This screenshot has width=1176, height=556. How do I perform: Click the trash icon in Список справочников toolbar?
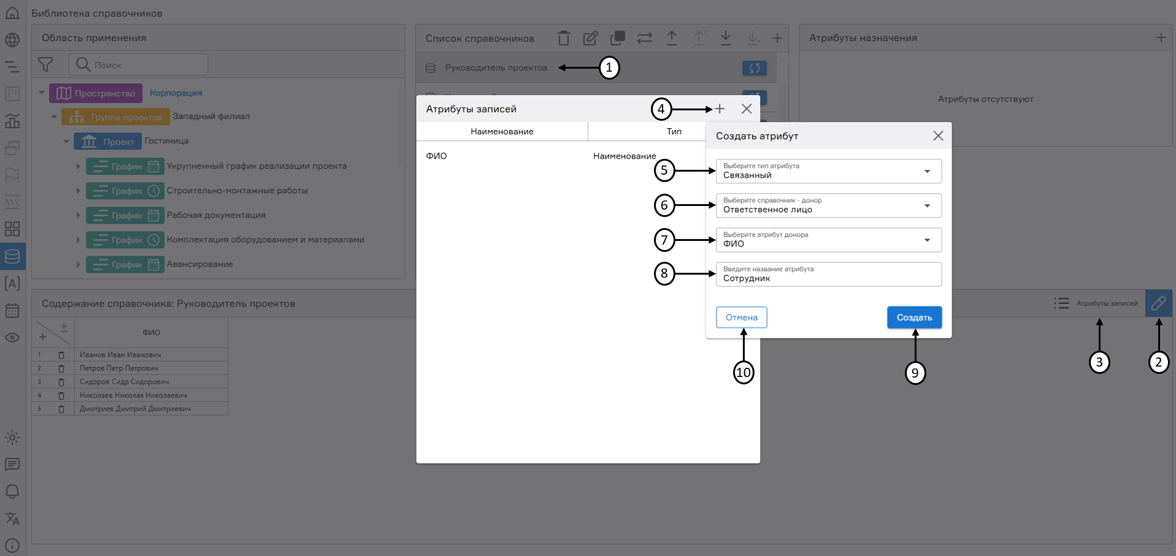point(563,38)
